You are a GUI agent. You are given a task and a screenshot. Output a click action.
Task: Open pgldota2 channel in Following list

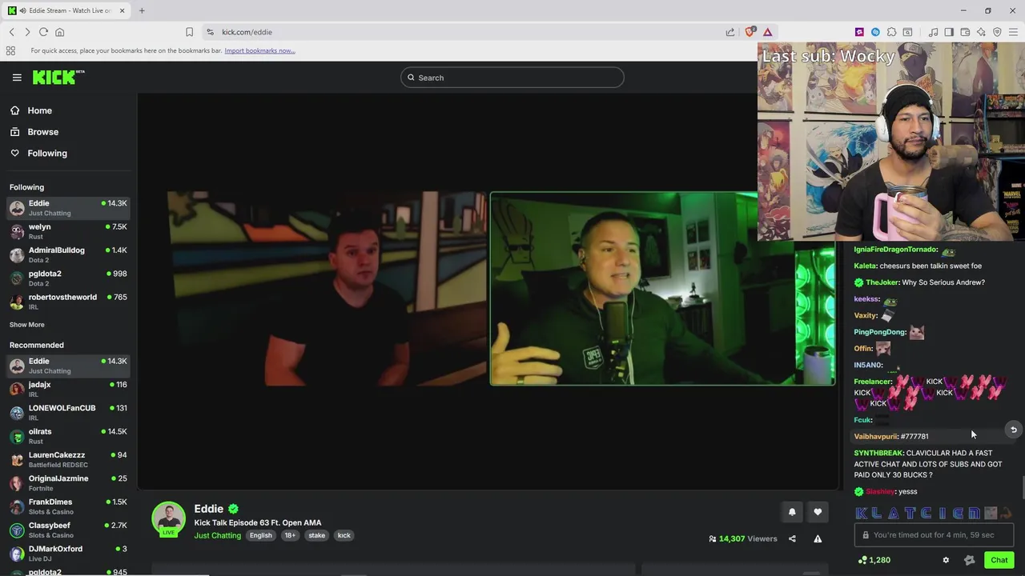click(x=68, y=278)
